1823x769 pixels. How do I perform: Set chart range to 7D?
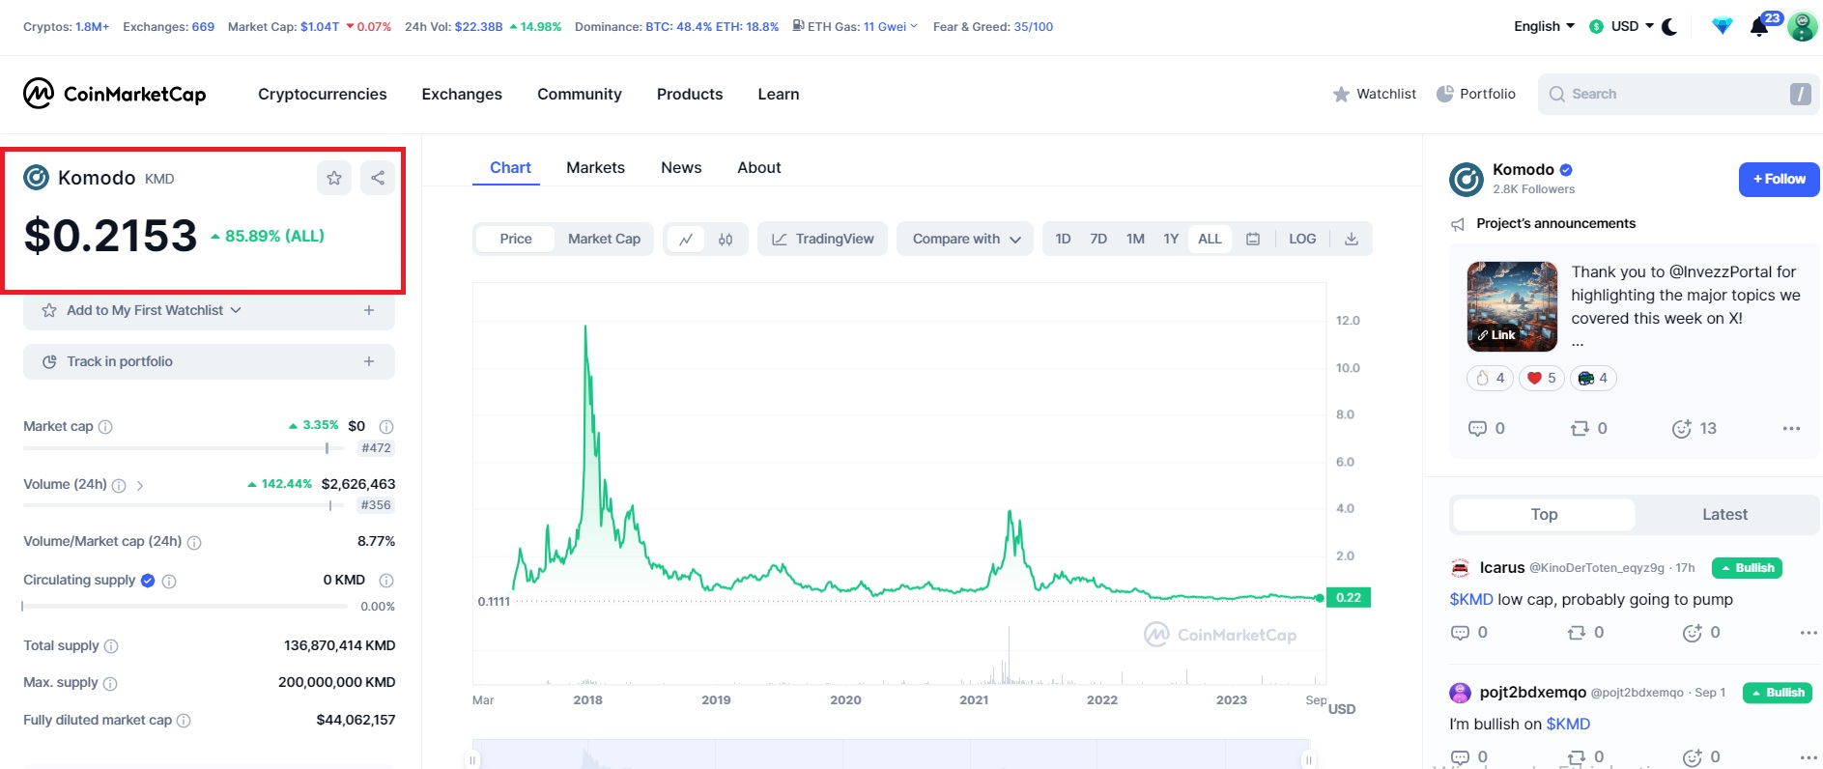coord(1098,239)
